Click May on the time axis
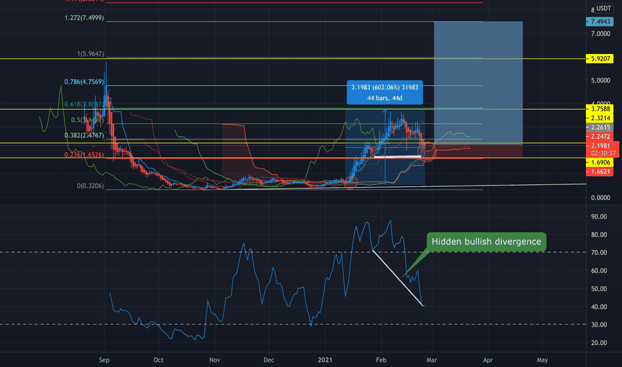 click(x=542, y=360)
